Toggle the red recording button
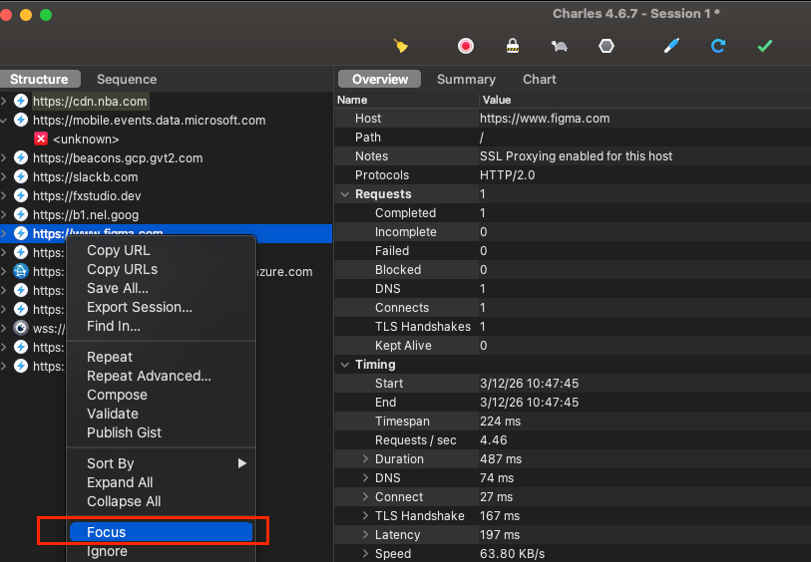This screenshot has height=562, width=811. point(465,46)
